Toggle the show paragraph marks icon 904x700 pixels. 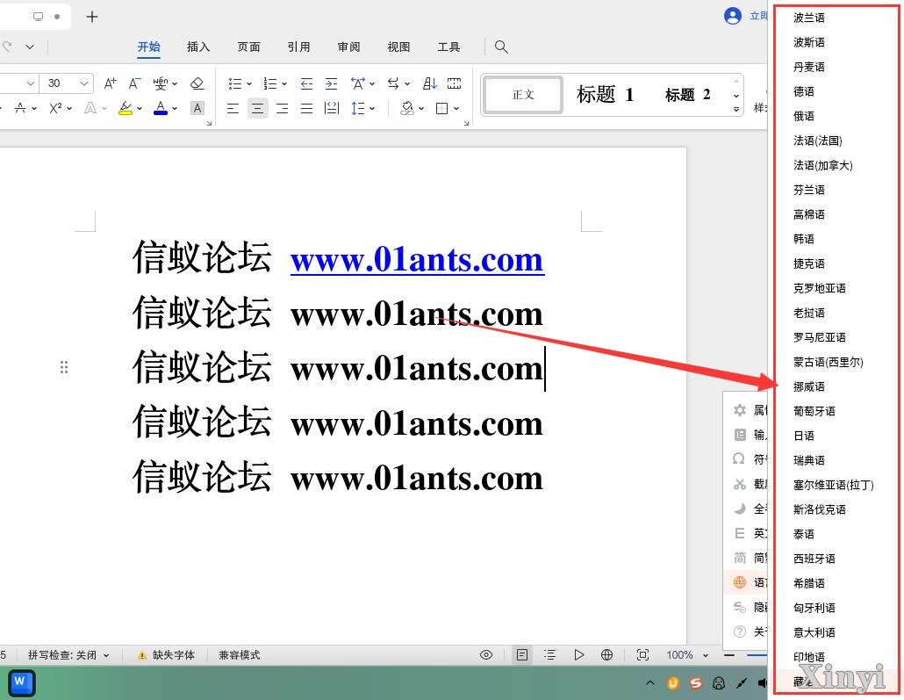pos(455,83)
